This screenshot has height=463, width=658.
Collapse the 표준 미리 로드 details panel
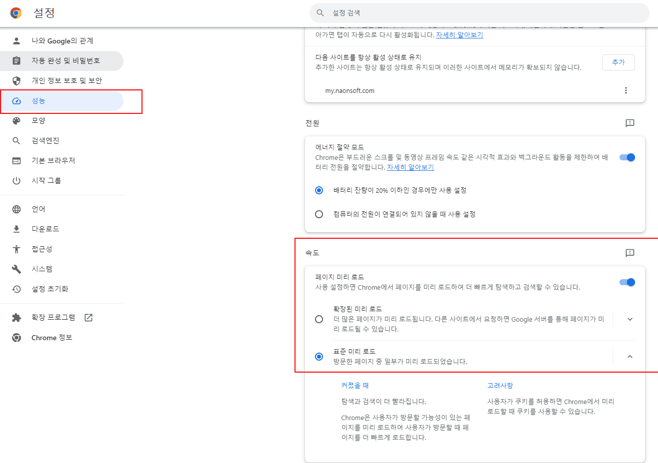pyautogui.click(x=629, y=356)
